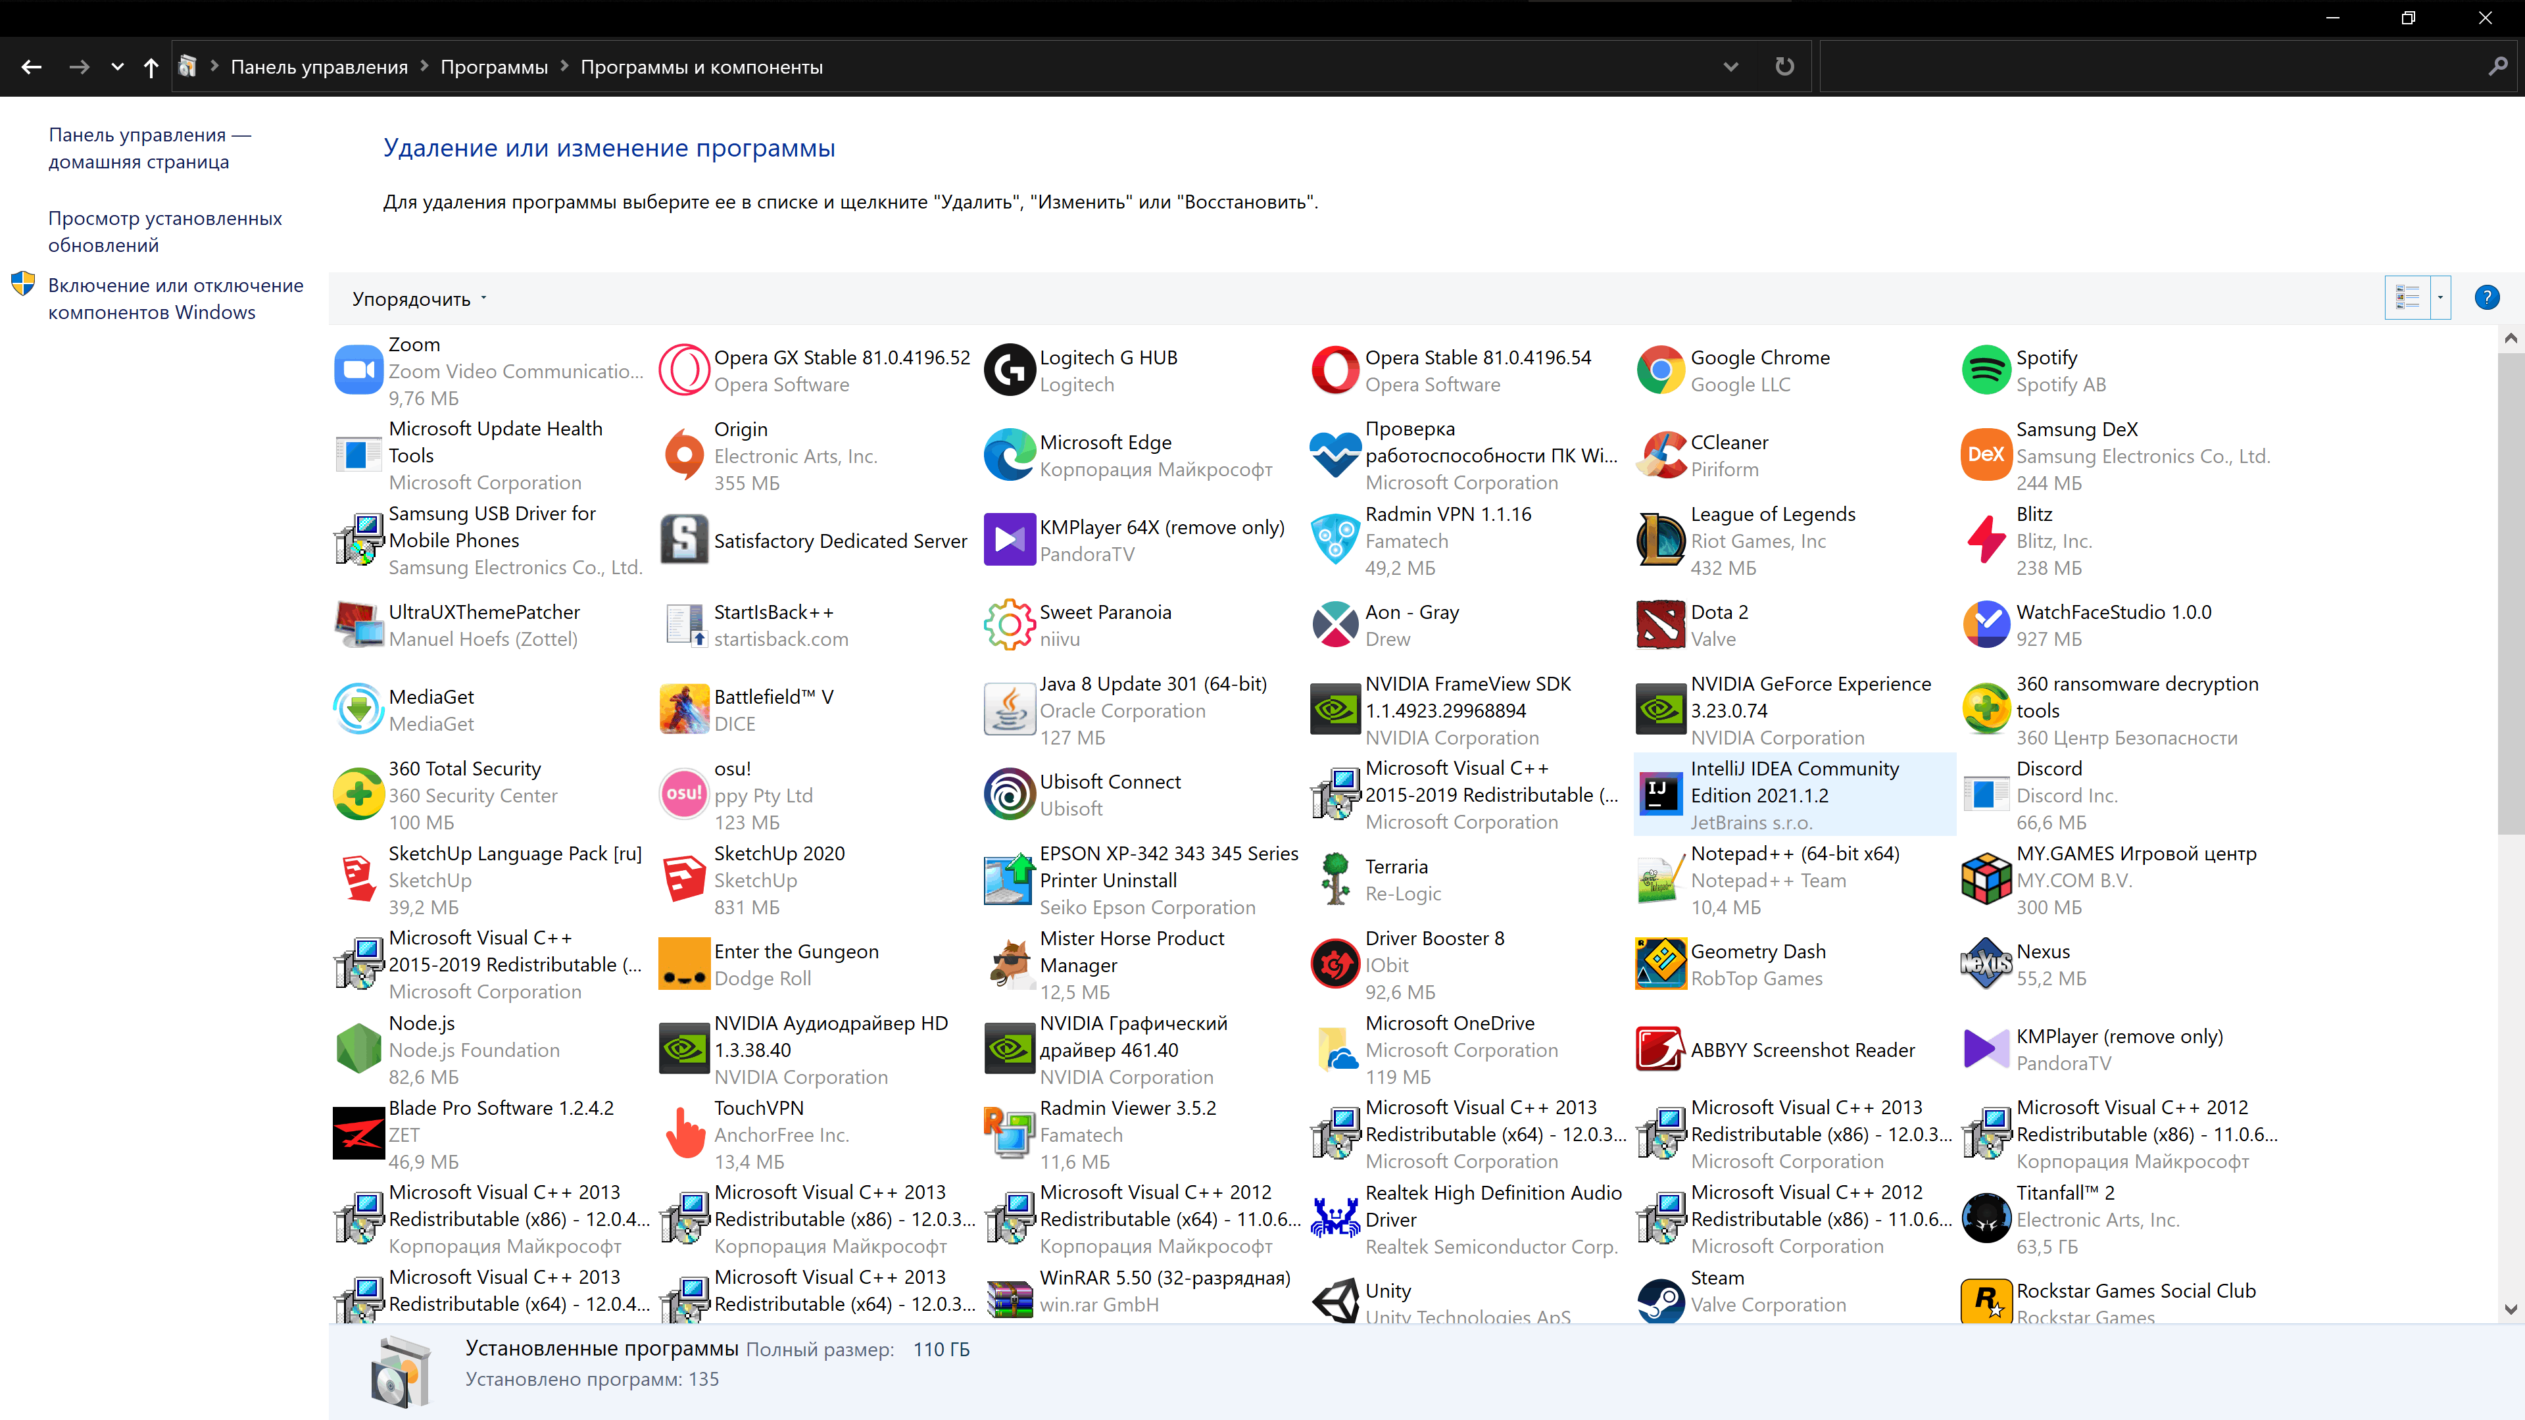Click the Unity icon

pos(1335,1302)
